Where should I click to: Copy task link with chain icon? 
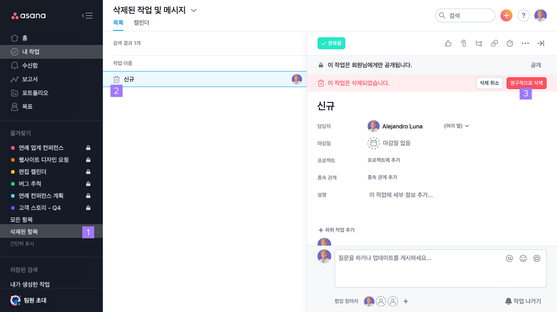click(x=494, y=43)
